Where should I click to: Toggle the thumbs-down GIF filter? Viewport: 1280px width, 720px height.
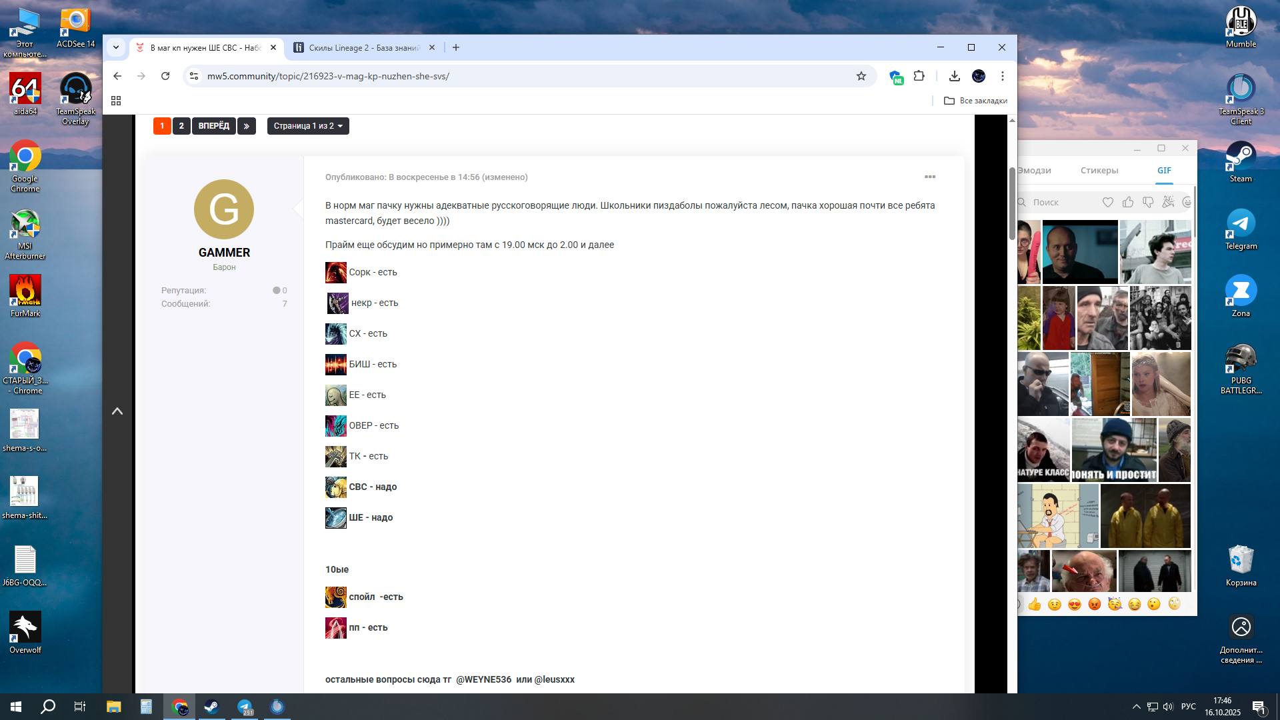tap(1148, 202)
